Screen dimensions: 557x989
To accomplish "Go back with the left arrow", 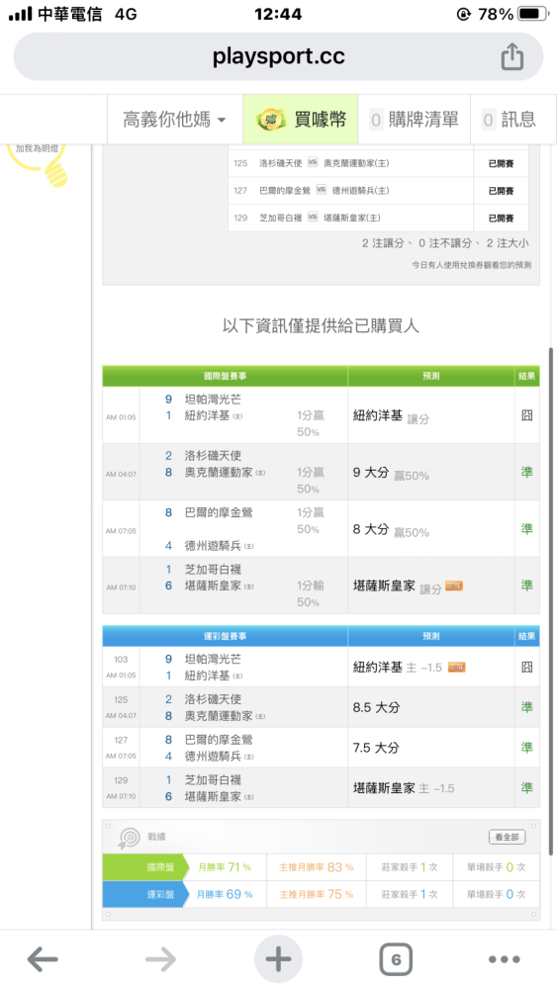I will (x=43, y=960).
